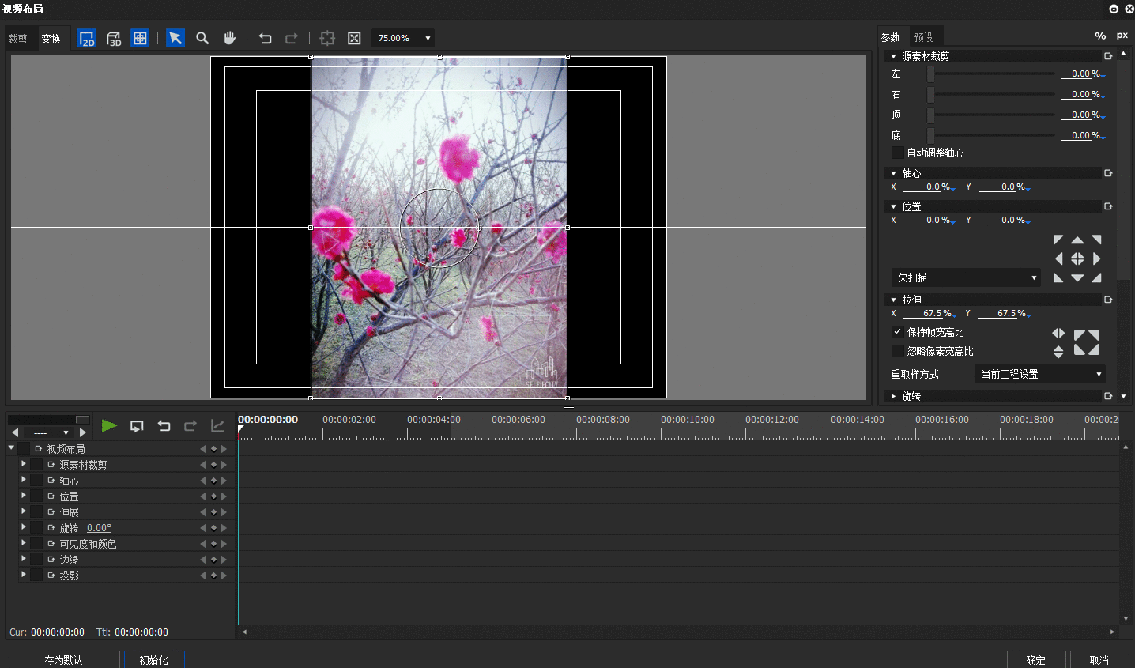Screen dimensions: 1135x668
Task: Enable 自动调整轴心 checkbox
Action: (898, 153)
